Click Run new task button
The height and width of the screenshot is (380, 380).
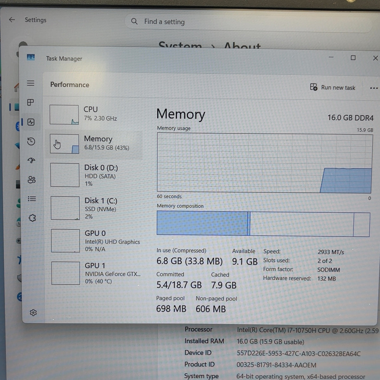(332, 87)
